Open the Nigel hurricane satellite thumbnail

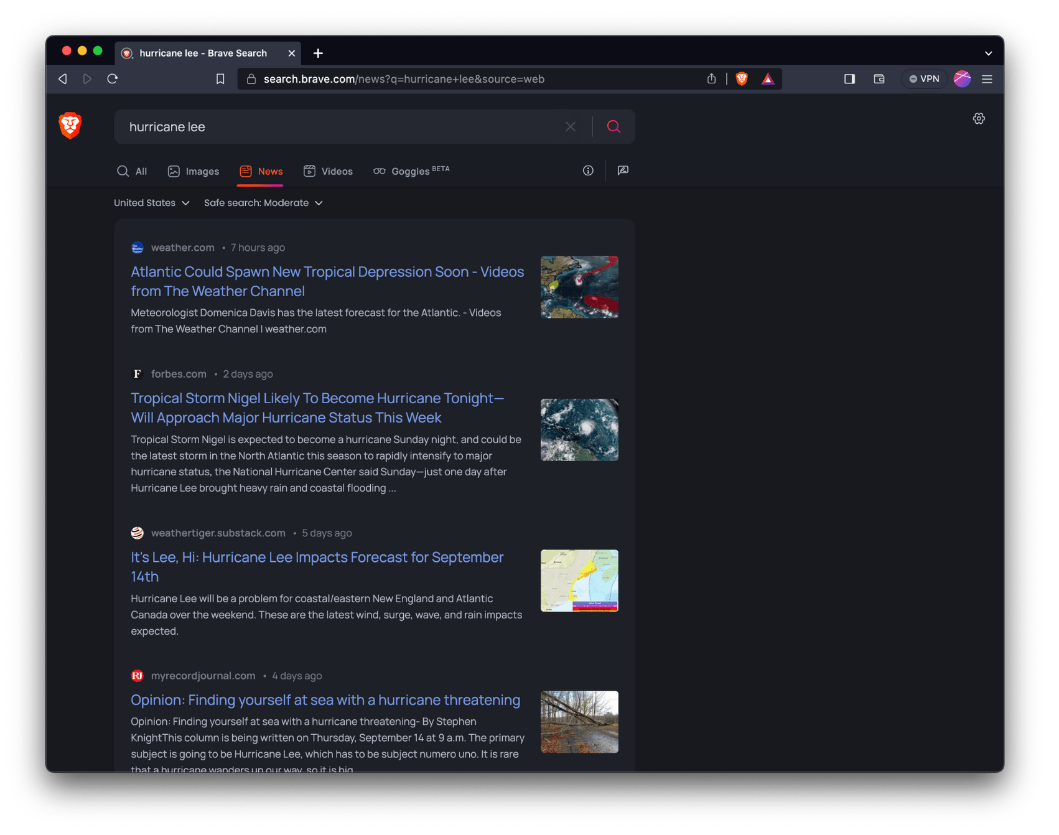point(579,430)
